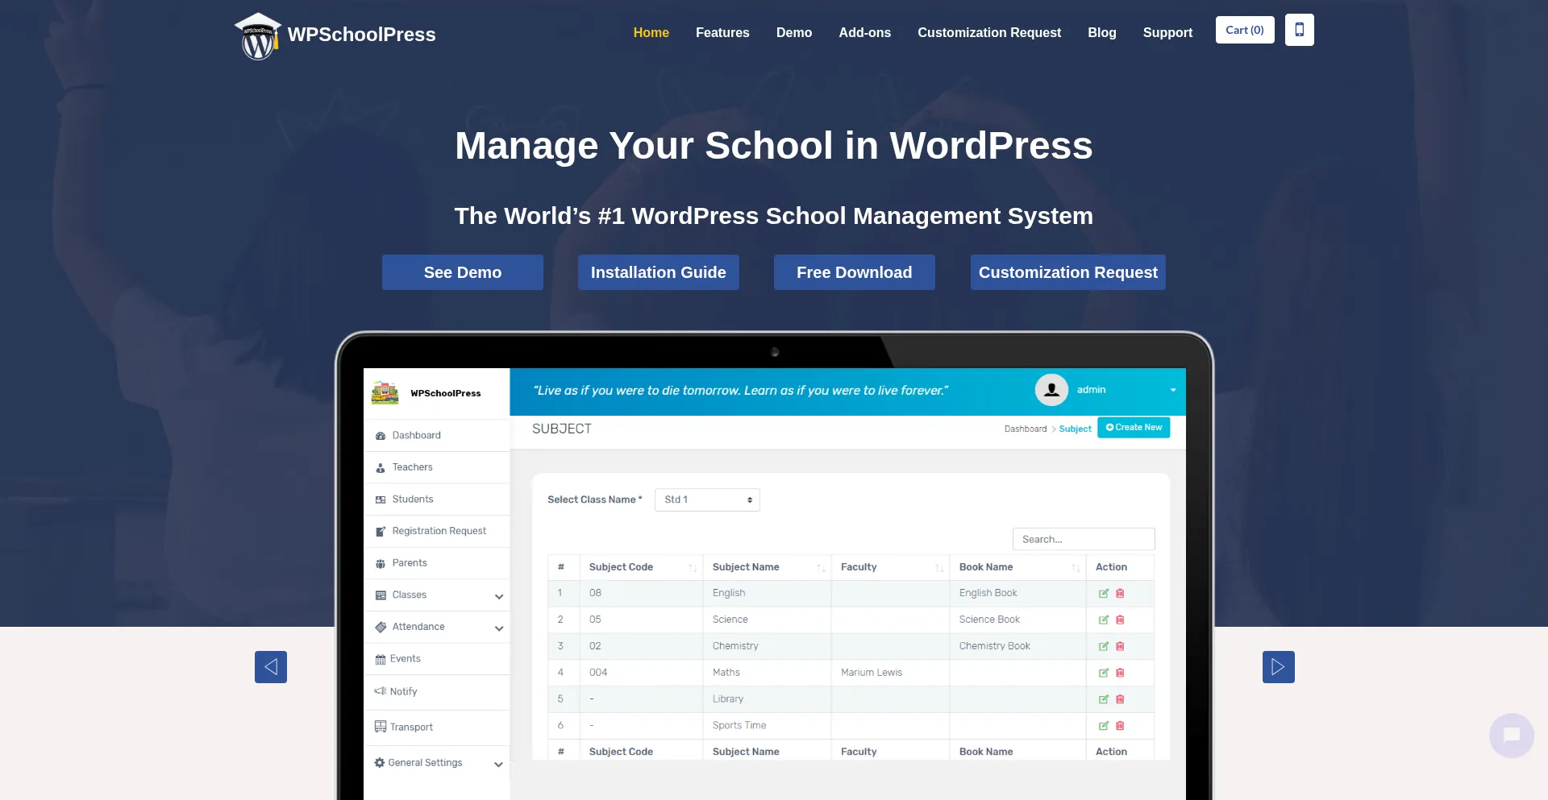This screenshot has width=1548, height=800.
Task: Go to next slide arrow
Action: pyautogui.click(x=1279, y=667)
